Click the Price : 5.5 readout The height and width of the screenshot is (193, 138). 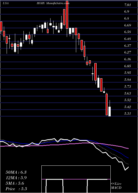tap(16, 189)
